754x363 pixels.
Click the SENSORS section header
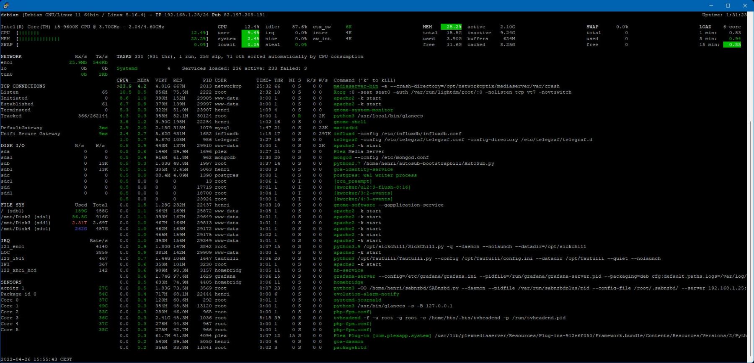[x=11, y=282]
